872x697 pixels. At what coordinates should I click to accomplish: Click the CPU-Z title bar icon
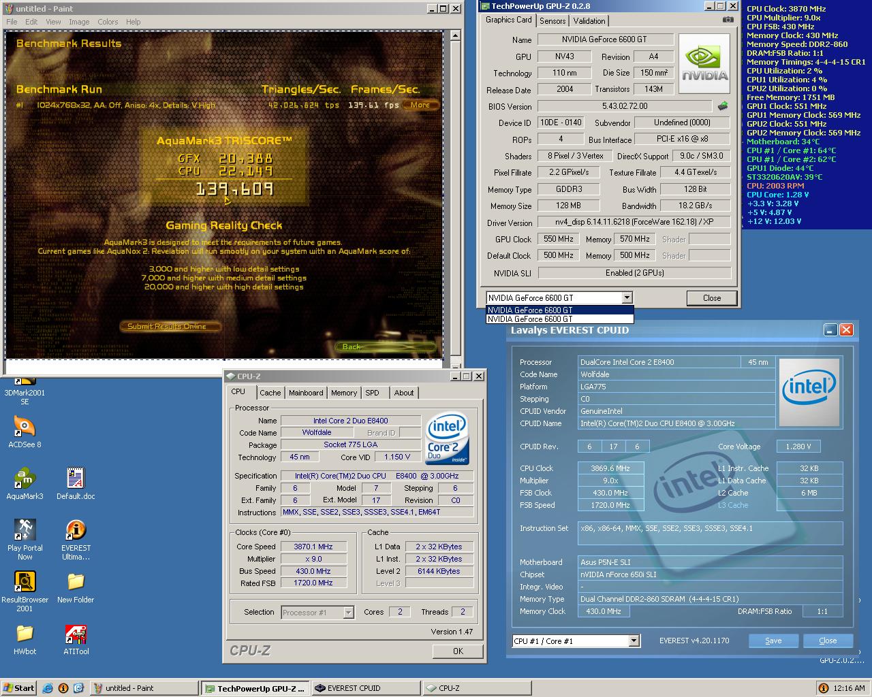(x=230, y=376)
